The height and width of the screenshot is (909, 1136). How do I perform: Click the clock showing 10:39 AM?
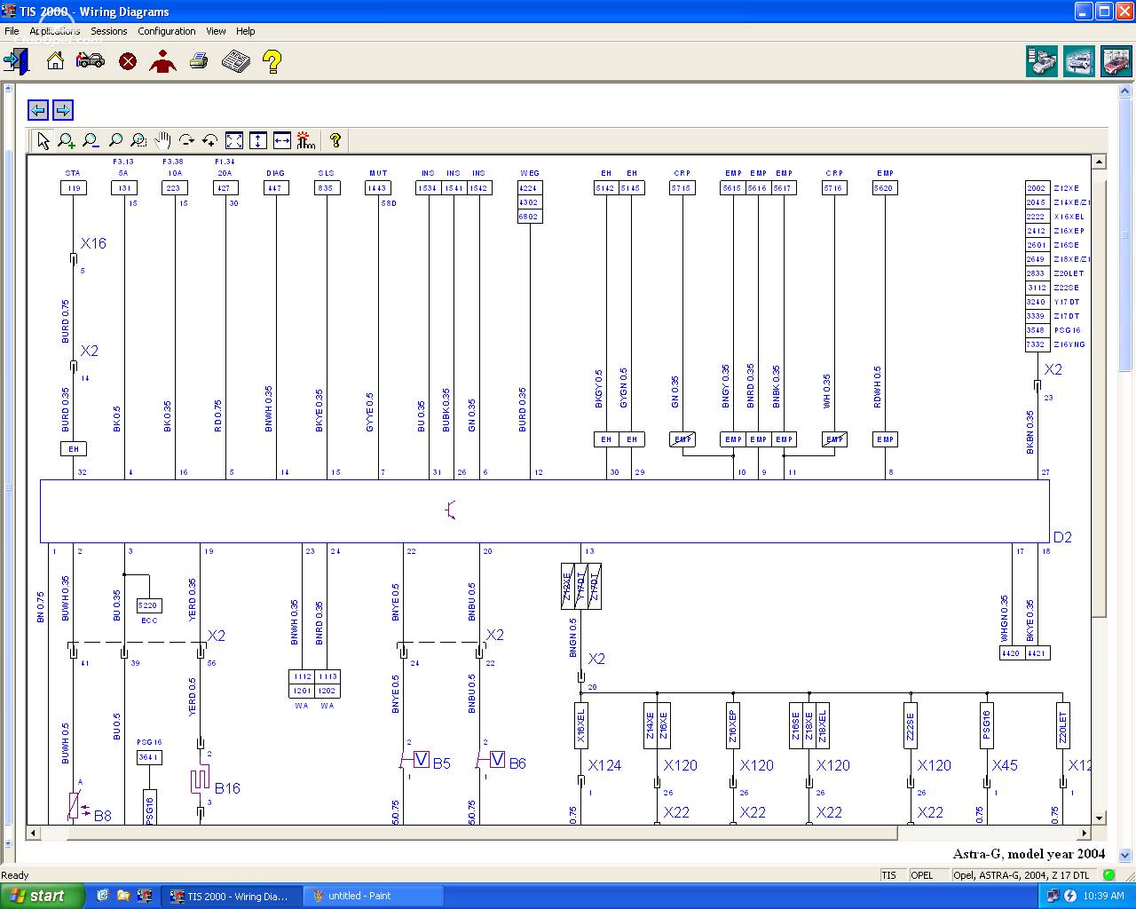click(x=1103, y=896)
